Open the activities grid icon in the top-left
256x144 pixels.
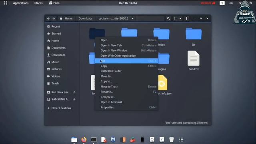(x=5, y=3)
